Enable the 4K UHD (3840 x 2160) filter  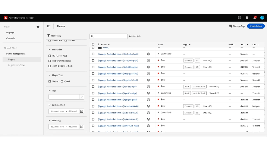50,66
